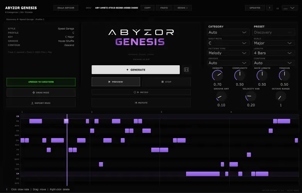Click the Tension knob
The width and height of the screenshot is (302, 193).
click(x=284, y=75)
